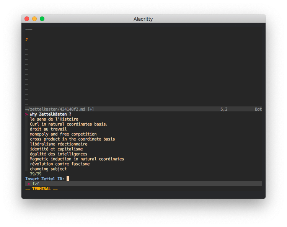Select 'monopoly and free competition' entry
The width and height of the screenshot is (287, 227).
coord(63,134)
